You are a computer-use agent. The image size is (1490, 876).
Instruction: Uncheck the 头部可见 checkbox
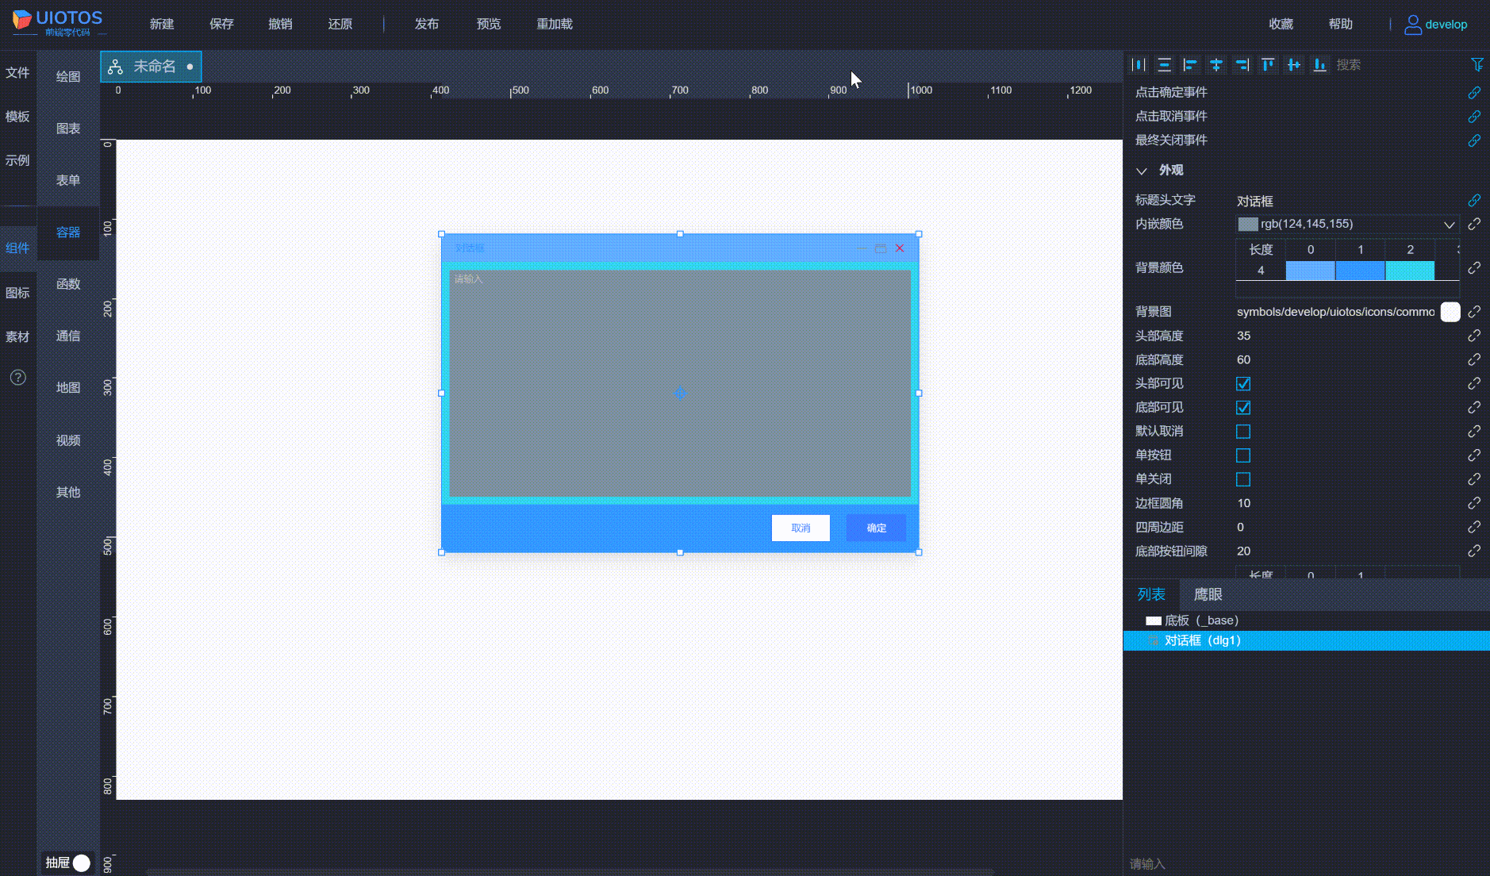(1242, 383)
